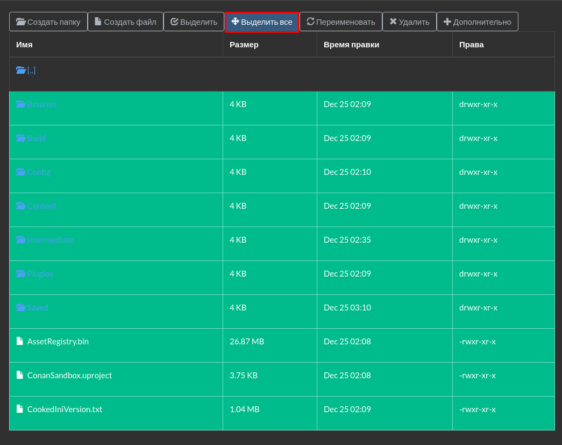Screen dimensions: 562x445
Task: Click the Dec 25 02:35 timestamp
Action: (347, 240)
